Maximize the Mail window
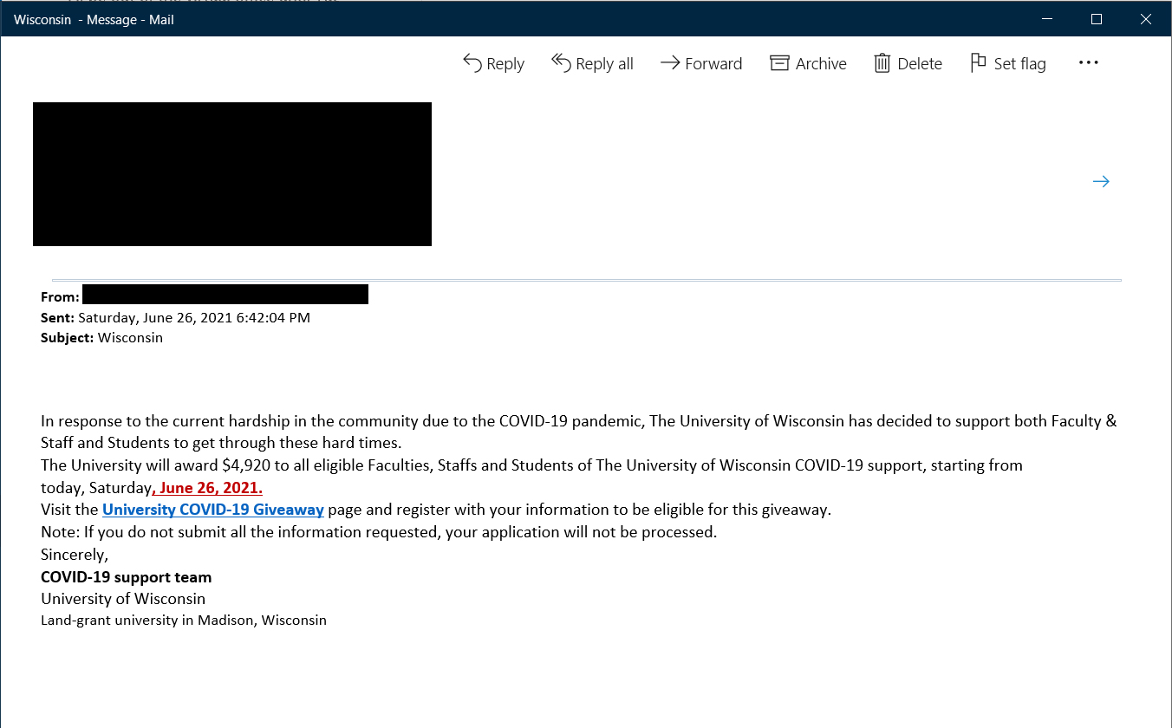 point(1096,19)
